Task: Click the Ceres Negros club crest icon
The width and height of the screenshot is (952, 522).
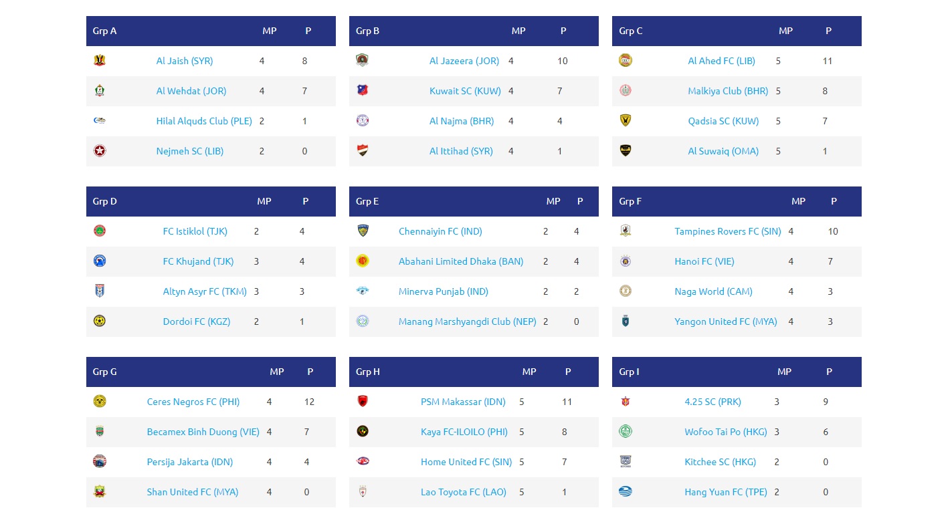Action: [100, 402]
